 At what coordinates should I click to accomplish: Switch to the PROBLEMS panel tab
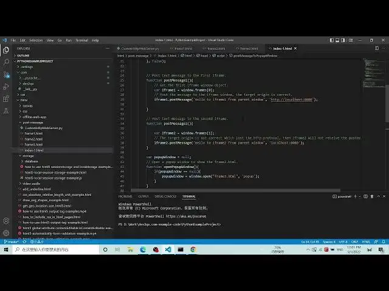[125, 196]
